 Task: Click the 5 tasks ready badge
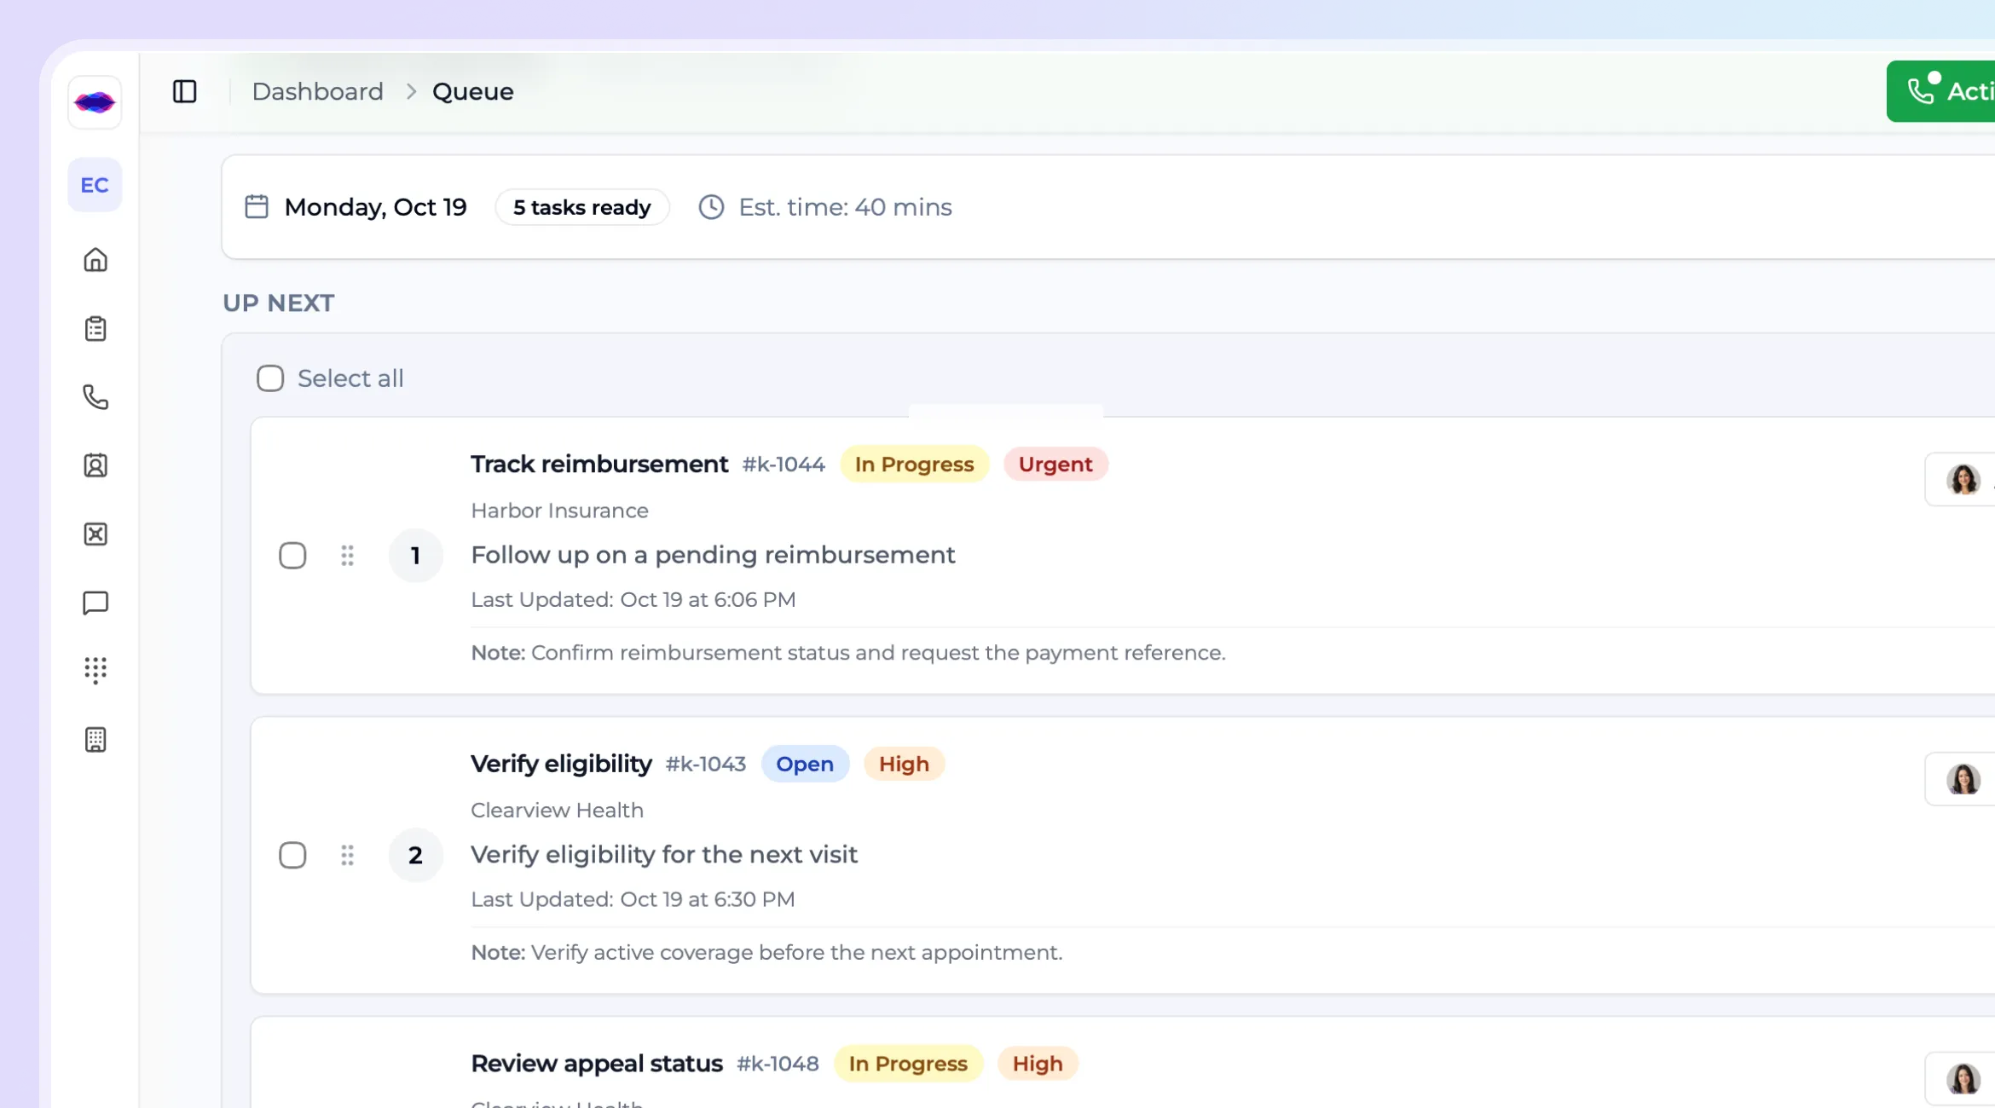pyautogui.click(x=582, y=207)
